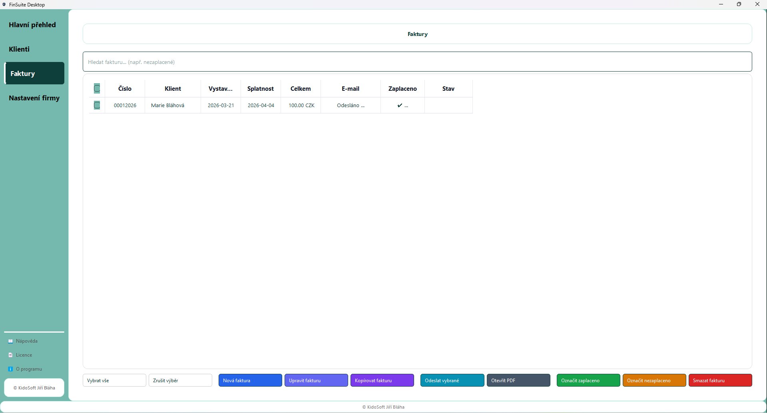Screen dimensions: 767x413
Task: Sort table by the Splatnost column header
Action: click(x=261, y=89)
